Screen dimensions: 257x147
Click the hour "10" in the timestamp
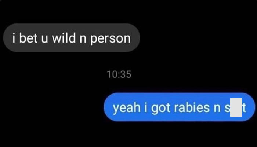(x=112, y=74)
